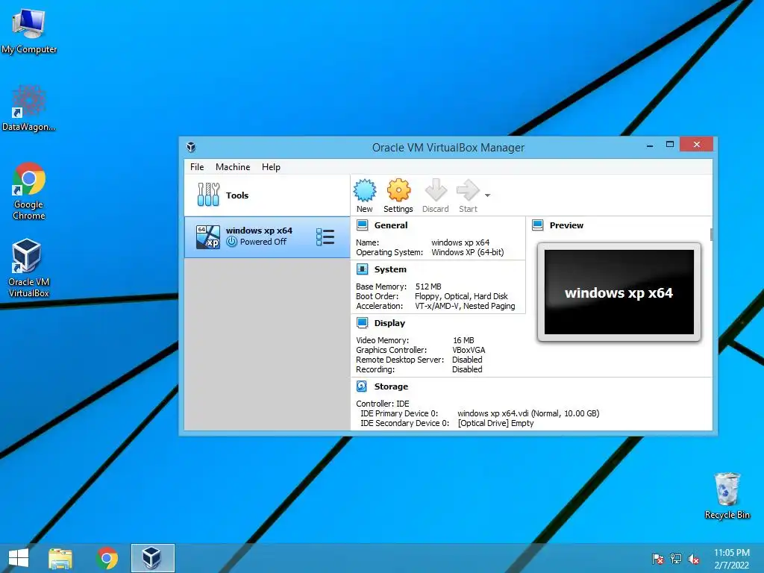Click the System chip icon

362,269
